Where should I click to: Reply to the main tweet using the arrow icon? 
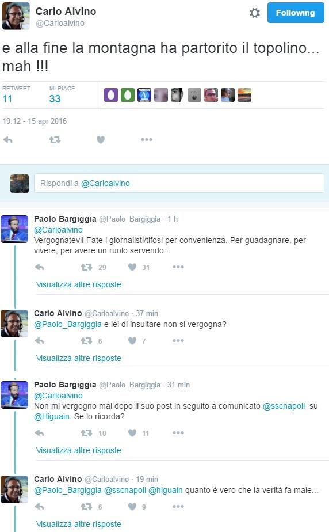pyautogui.click(x=8, y=139)
